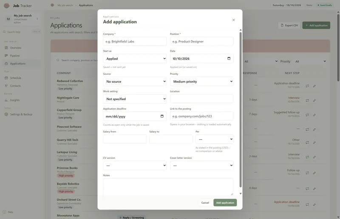Open the salary Per dropdown
The height and width of the screenshot is (219, 340).
pyautogui.click(x=215, y=139)
